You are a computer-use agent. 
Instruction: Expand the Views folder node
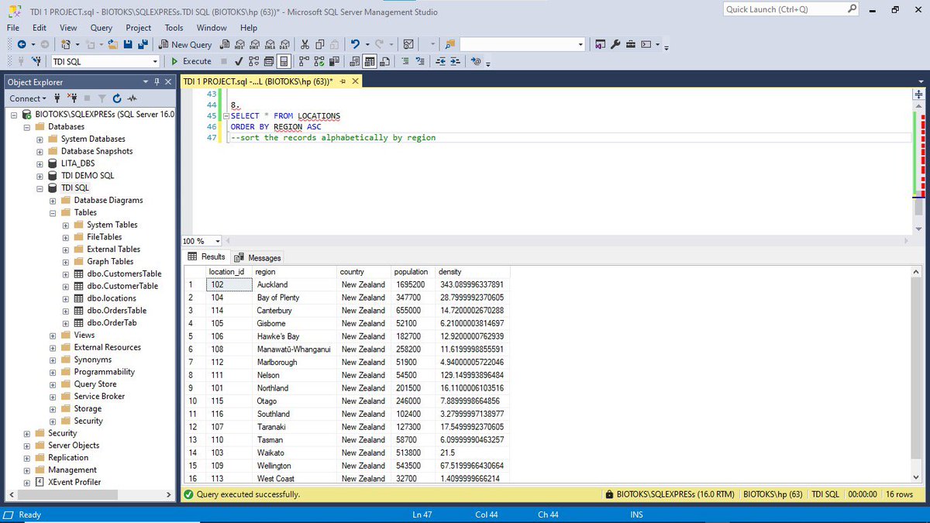click(x=53, y=335)
